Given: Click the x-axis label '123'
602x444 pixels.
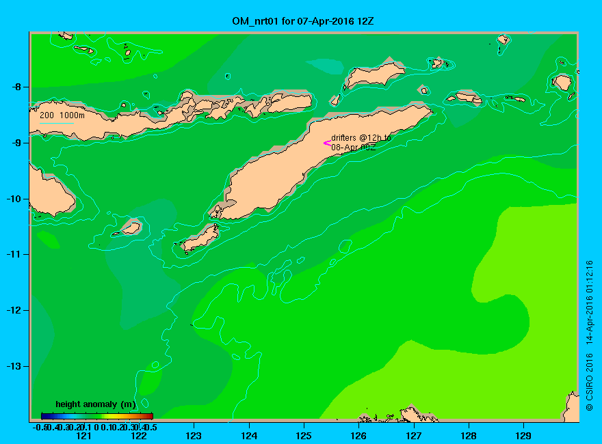Looking at the screenshot, I should [x=194, y=436].
